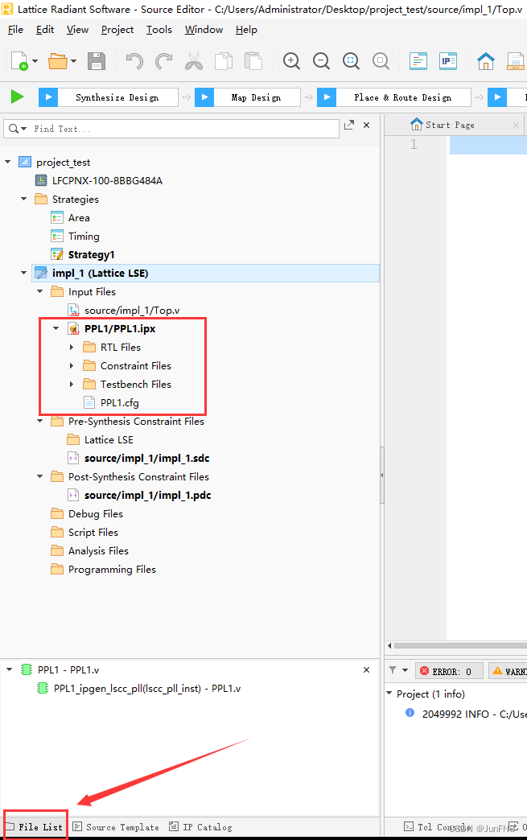Screen dimensions: 527x840
Task: Run all with the green play icon
Action: point(17,97)
